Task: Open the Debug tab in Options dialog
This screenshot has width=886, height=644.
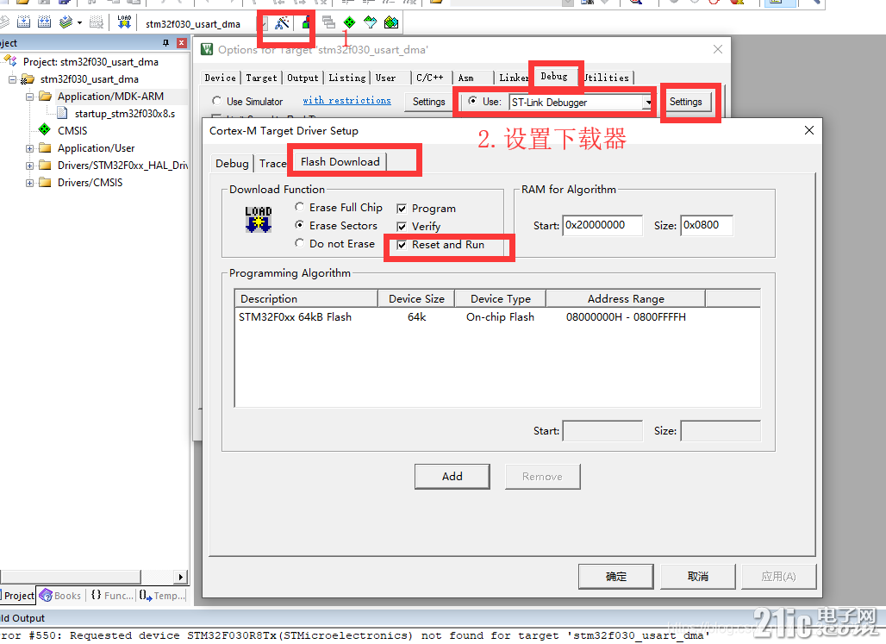Action: point(553,77)
